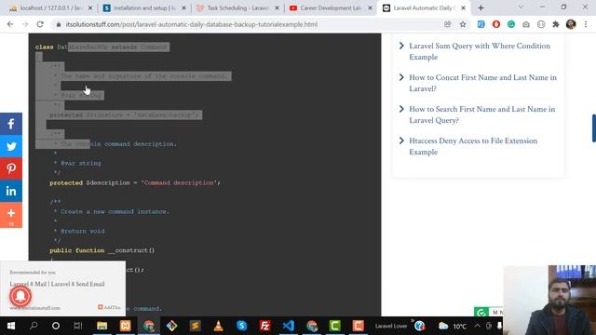Open more share options plus button

pyautogui.click(x=11, y=215)
